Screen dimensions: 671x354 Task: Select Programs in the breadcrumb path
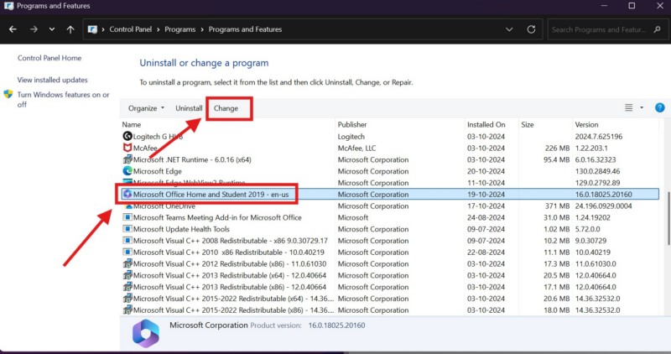179,29
